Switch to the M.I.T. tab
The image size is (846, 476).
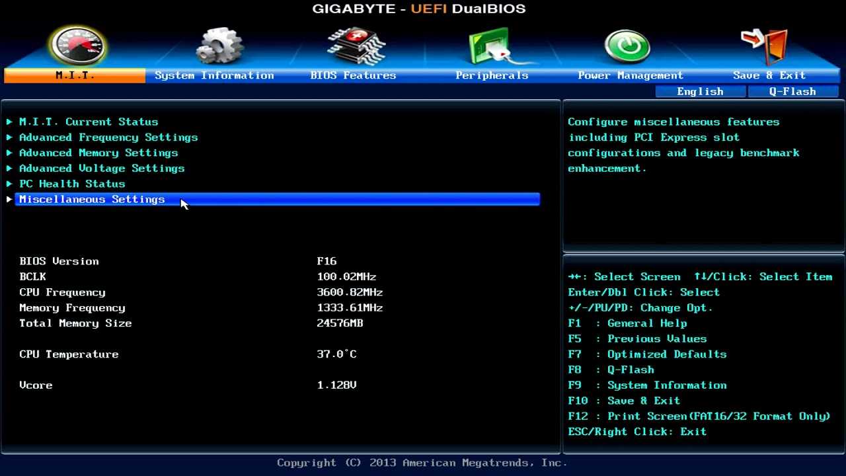(75, 75)
